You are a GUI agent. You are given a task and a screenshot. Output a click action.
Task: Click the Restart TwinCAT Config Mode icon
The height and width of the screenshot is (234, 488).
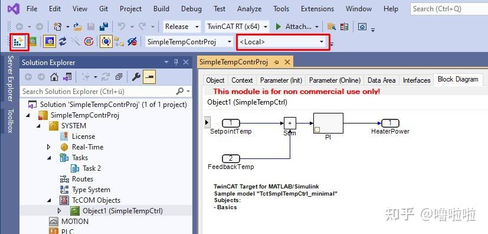(x=50, y=41)
